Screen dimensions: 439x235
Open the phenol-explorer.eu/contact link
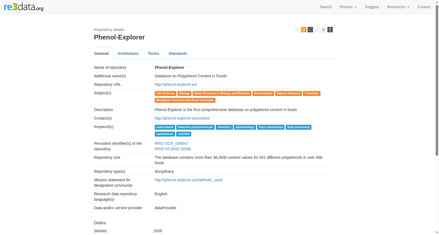pyautogui.click(x=182, y=118)
